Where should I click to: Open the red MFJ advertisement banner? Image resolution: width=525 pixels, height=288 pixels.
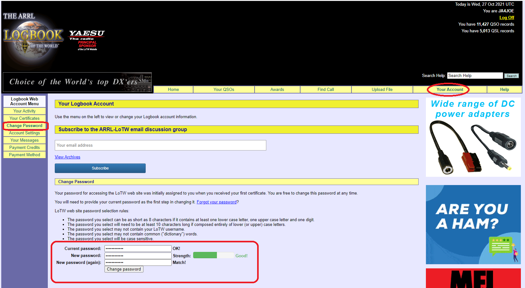pos(473,278)
